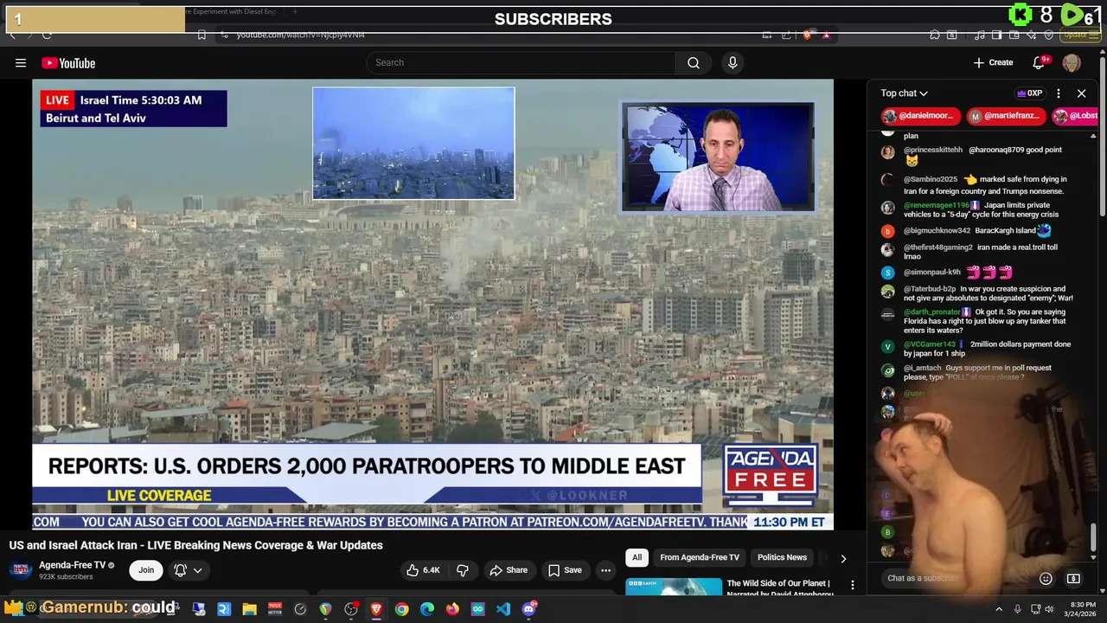Click the Create button
1107x623 pixels.
pyautogui.click(x=993, y=62)
